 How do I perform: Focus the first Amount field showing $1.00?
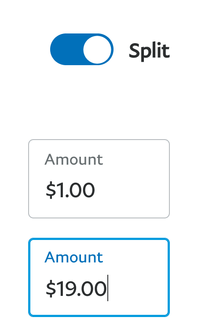[x=99, y=179]
